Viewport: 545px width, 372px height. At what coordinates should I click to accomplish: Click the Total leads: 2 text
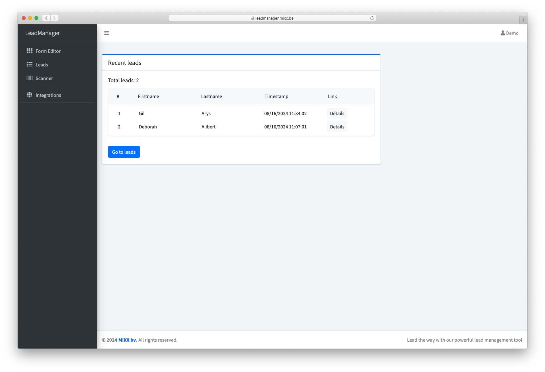click(123, 80)
